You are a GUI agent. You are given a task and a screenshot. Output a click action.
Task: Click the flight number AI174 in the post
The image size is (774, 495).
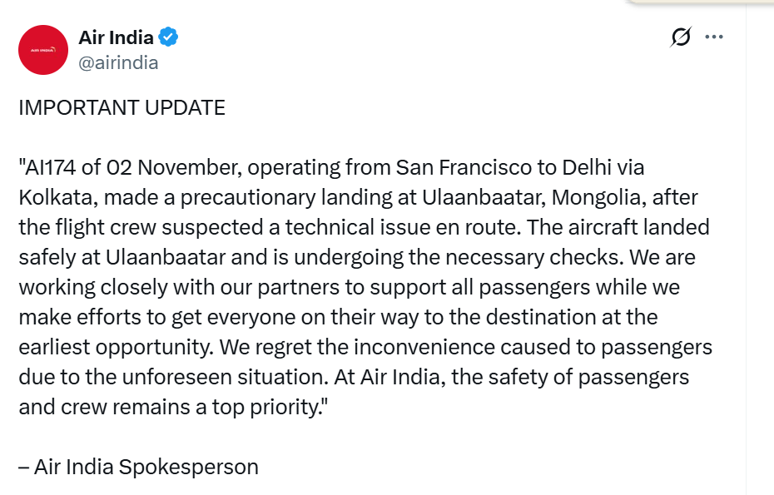tap(52, 167)
